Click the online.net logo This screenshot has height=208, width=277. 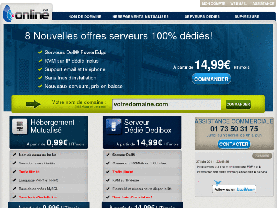pyautogui.click(x=26, y=14)
